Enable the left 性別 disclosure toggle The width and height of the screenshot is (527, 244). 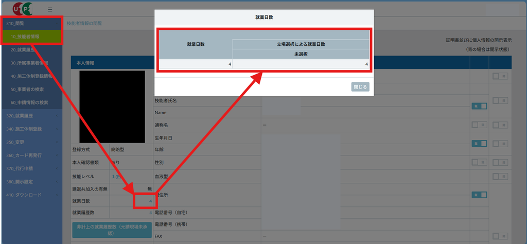(x=479, y=162)
